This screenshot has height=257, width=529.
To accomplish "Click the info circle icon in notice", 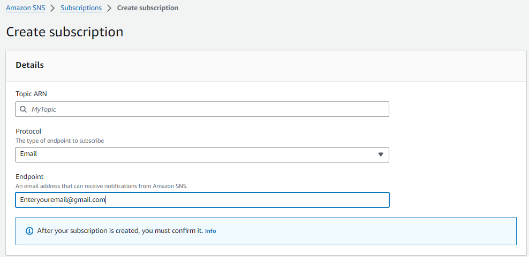I will coord(29,231).
